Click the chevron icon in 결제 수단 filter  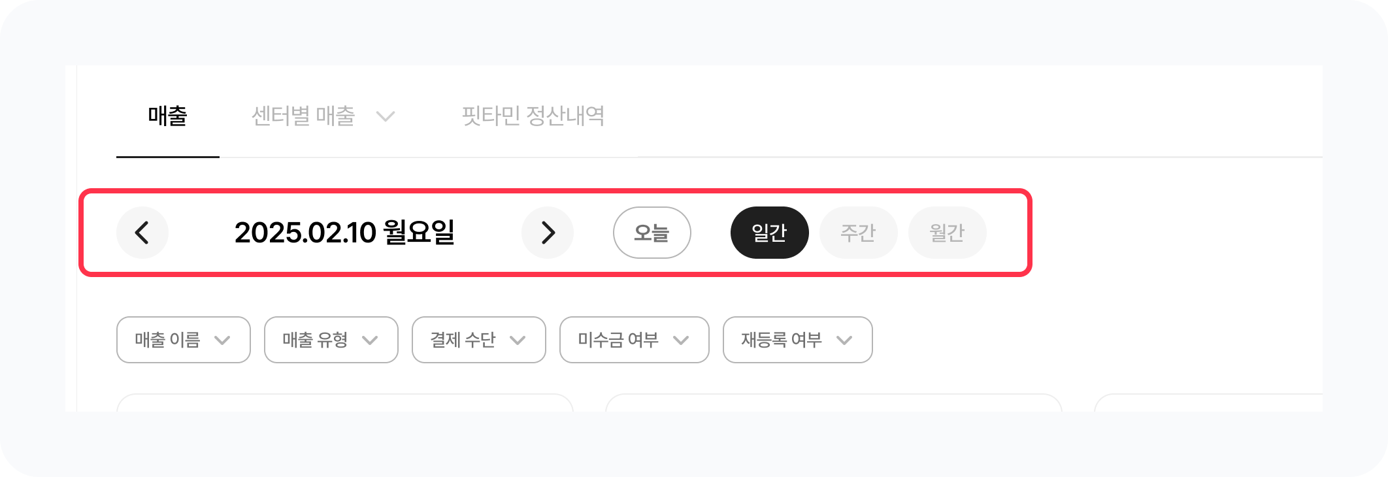(x=518, y=340)
